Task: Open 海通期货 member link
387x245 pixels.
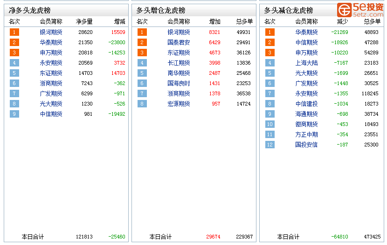Action: [306, 114]
